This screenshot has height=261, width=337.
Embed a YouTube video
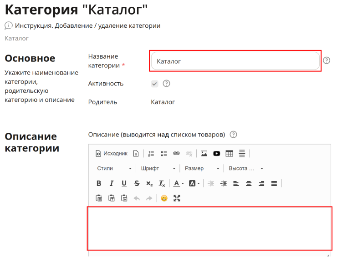[x=217, y=154]
